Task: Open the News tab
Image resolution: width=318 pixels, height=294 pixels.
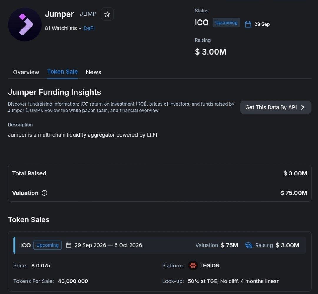Action: [x=93, y=72]
